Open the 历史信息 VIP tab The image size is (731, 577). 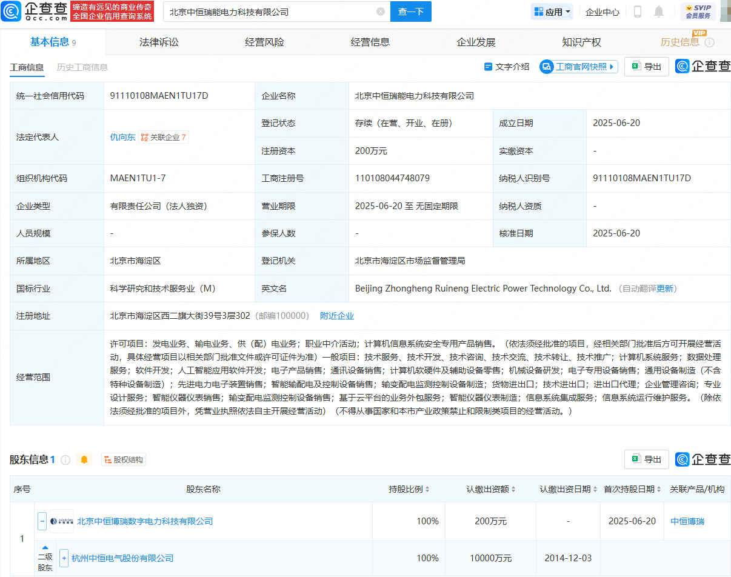[679, 42]
